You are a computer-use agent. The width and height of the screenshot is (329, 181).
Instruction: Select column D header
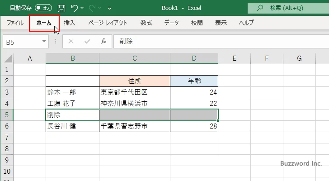click(x=194, y=58)
